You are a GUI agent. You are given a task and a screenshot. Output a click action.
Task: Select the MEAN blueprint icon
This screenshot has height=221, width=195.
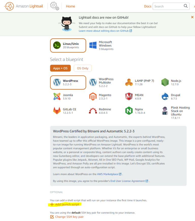(x=129, y=97)
